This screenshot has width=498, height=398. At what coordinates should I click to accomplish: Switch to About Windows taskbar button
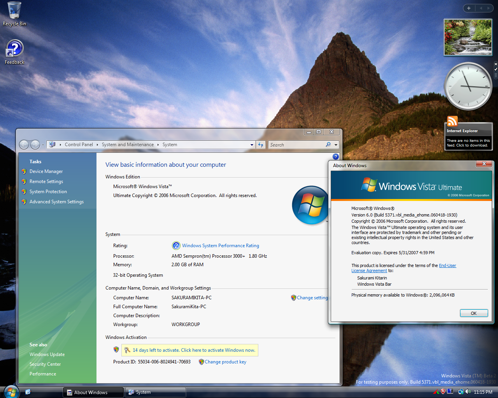click(93, 392)
